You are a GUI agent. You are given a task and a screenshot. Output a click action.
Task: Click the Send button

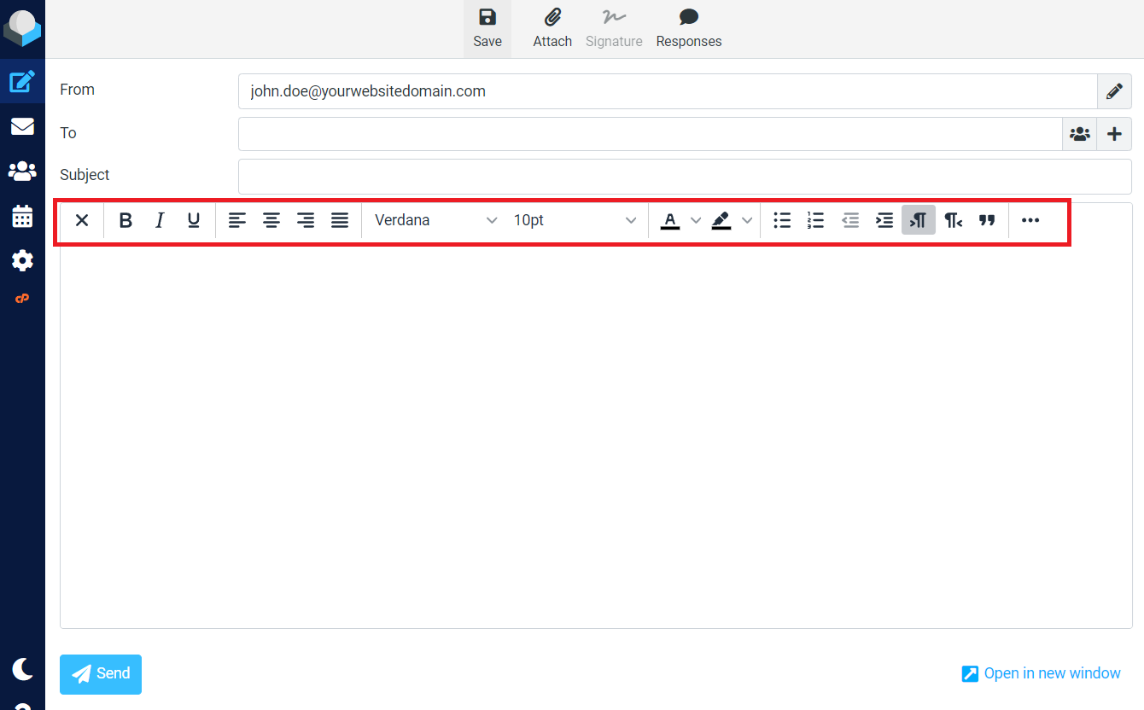click(101, 674)
